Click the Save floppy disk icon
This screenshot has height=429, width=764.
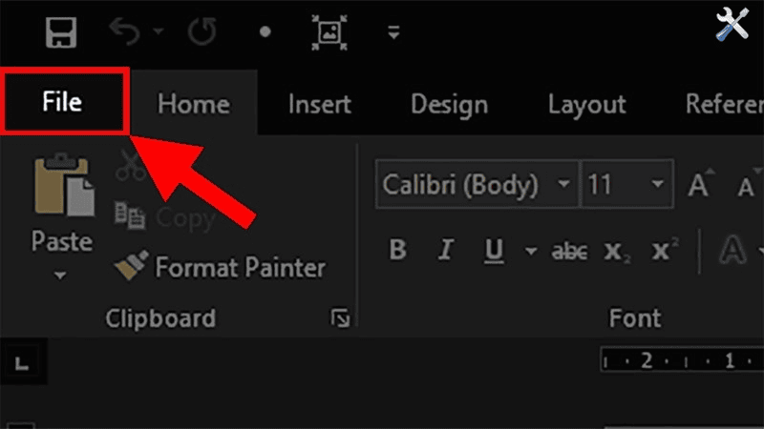[61, 31]
